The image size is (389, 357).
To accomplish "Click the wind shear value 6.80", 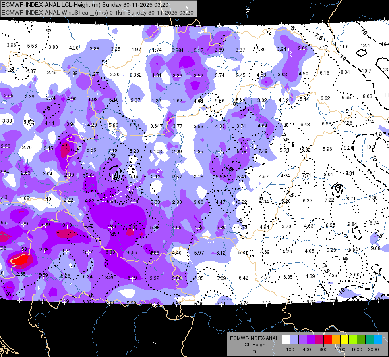I will 221,227.
